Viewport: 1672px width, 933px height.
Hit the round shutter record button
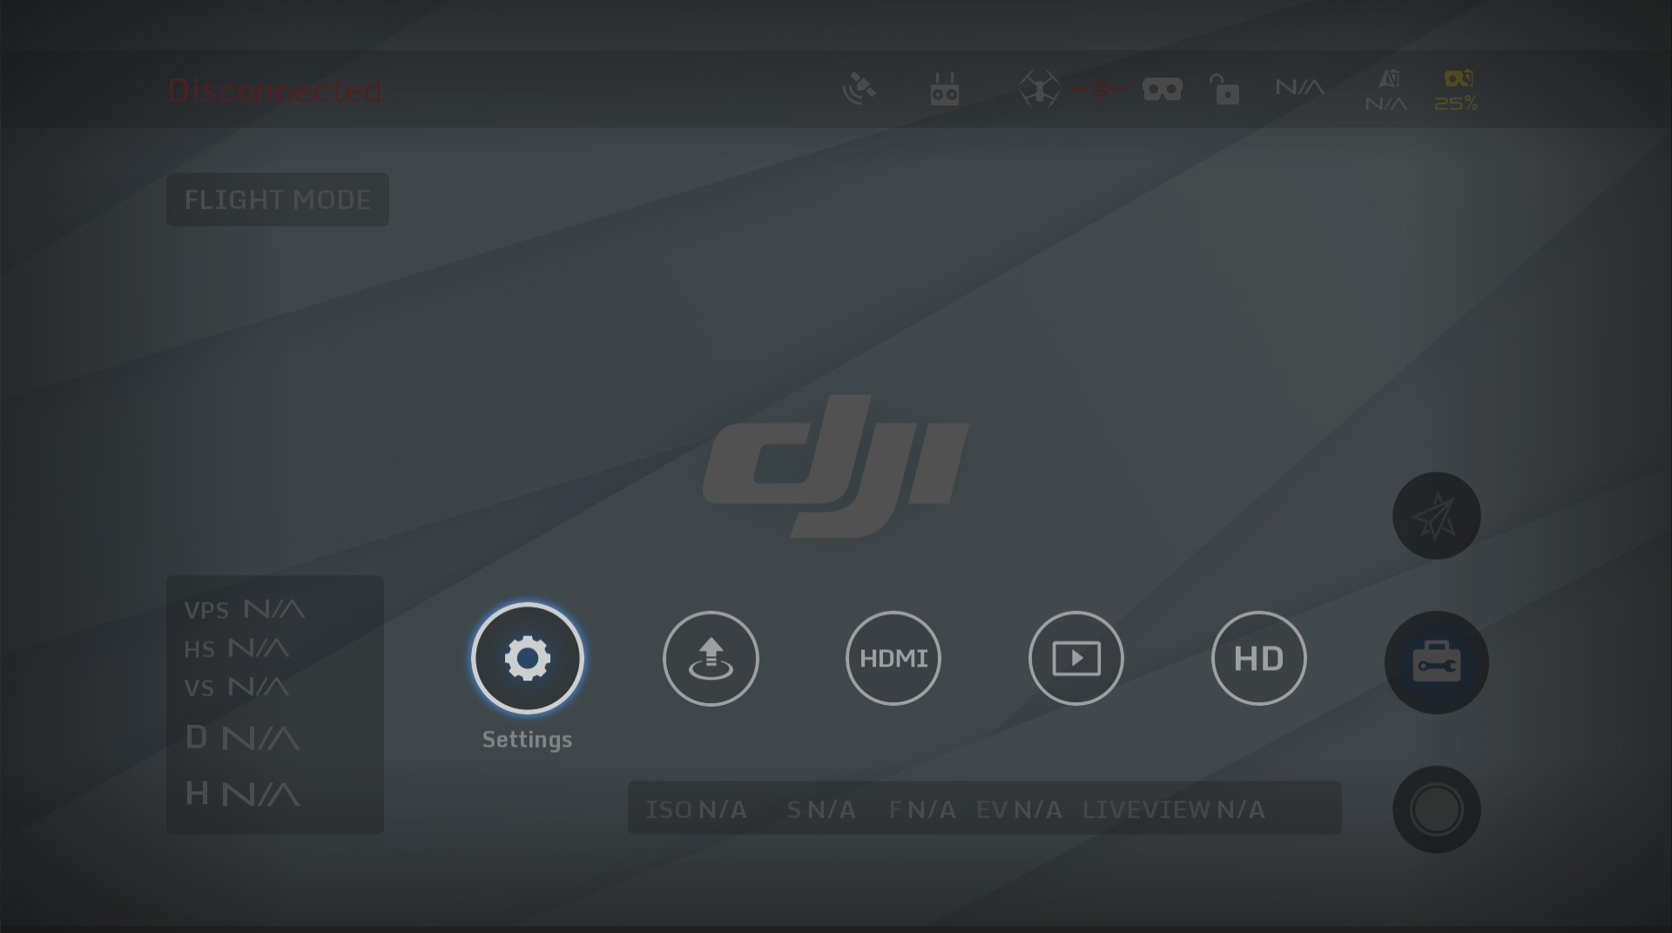click(1437, 809)
